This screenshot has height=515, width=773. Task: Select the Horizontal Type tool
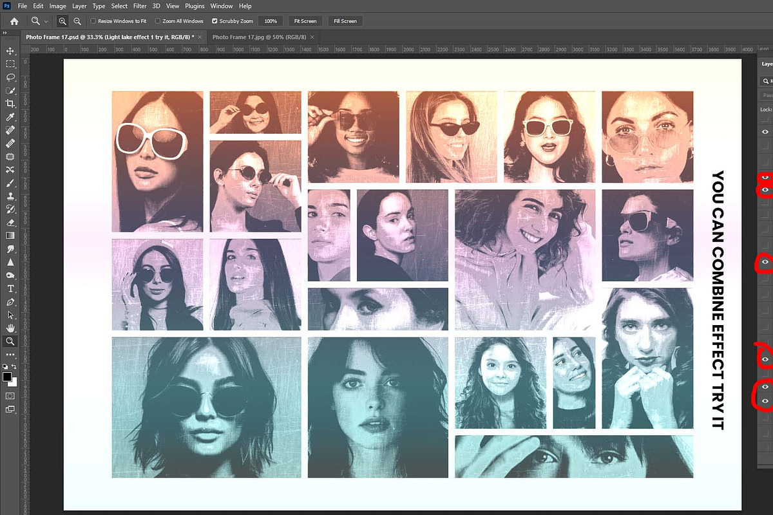click(x=10, y=289)
